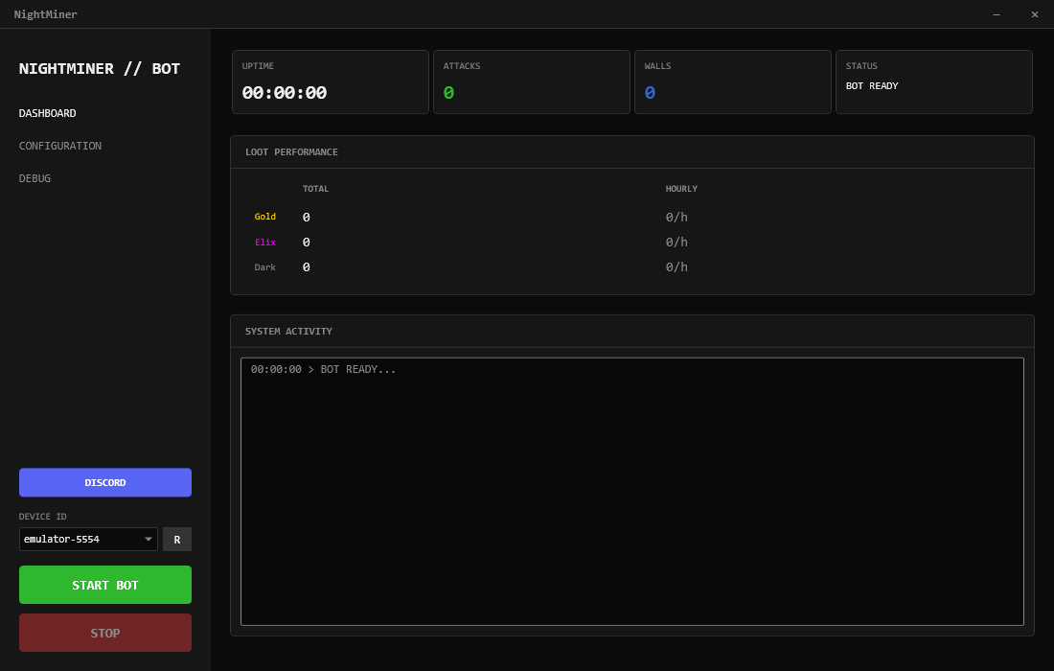Click the Discord button
This screenshot has width=1054, height=671.
tap(105, 482)
